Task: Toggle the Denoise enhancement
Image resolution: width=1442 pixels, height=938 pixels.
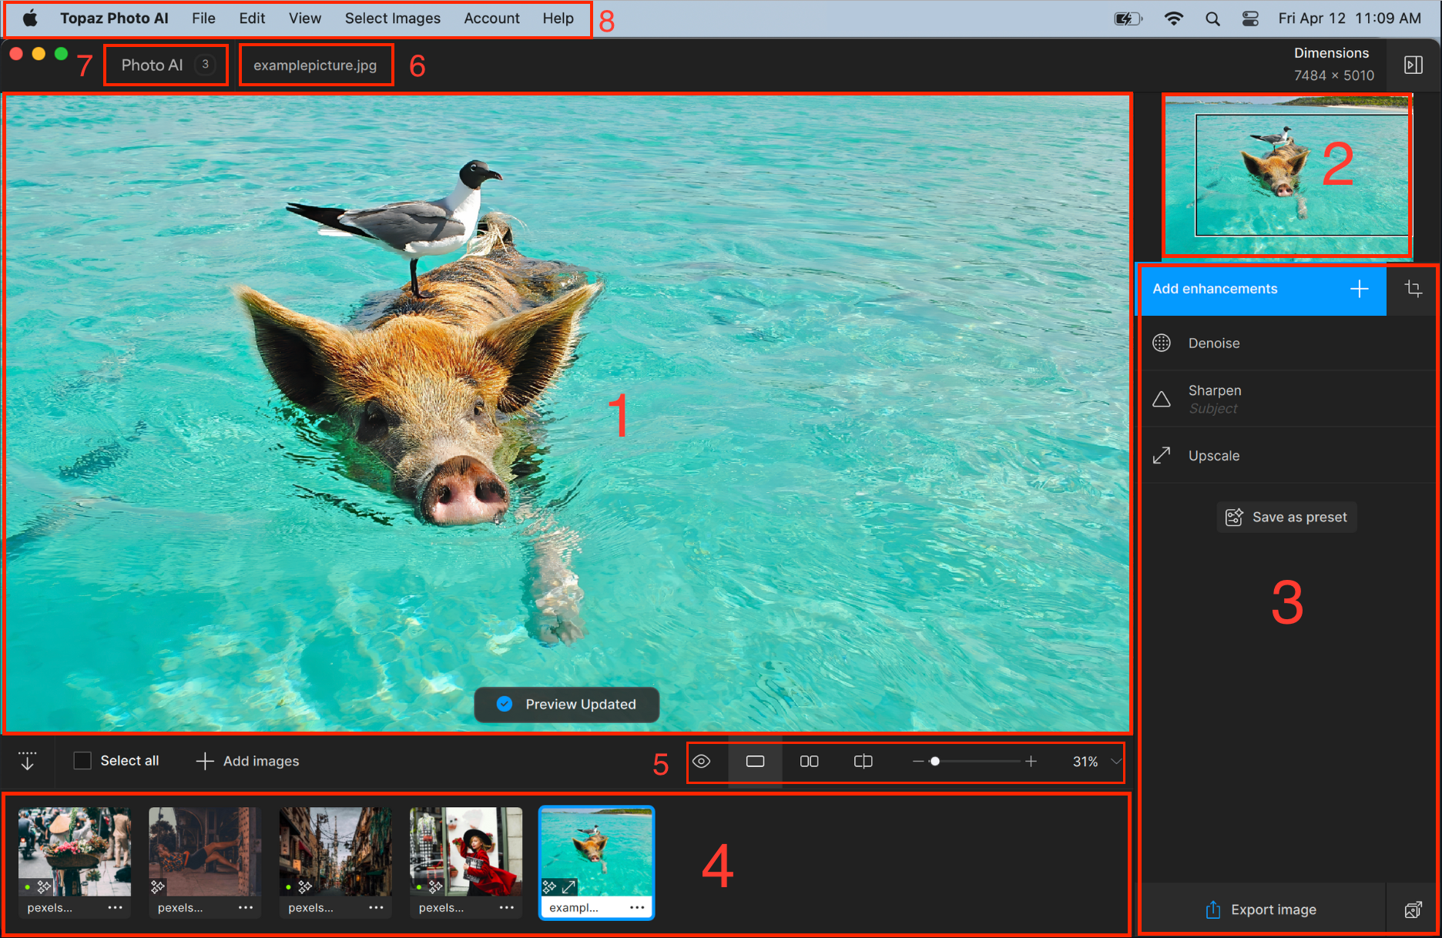Action: (1213, 343)
